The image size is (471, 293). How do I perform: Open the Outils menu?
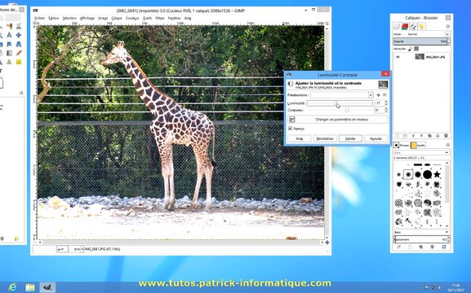click(x=147, y=18)
